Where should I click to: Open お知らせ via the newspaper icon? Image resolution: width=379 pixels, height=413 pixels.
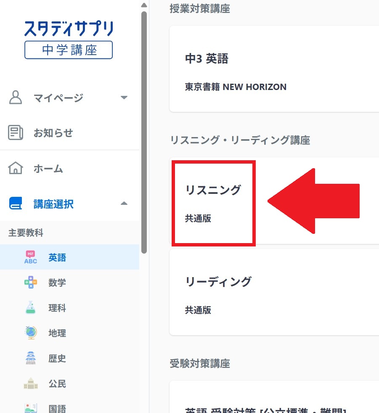[16, 132]
